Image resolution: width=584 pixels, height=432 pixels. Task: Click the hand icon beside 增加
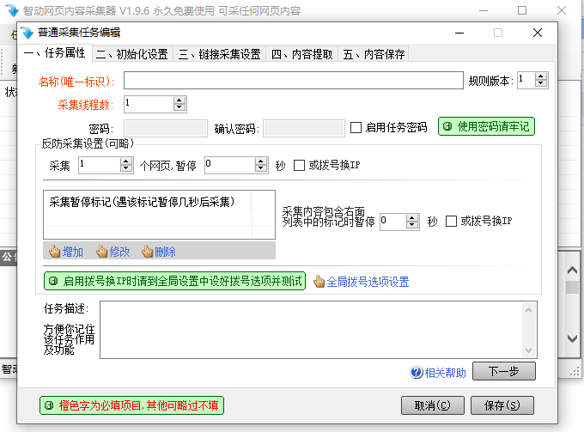[x=54, y=252]
